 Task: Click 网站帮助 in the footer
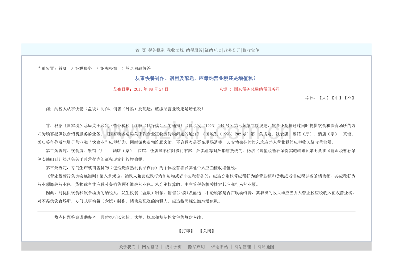[x=150, y=247]
